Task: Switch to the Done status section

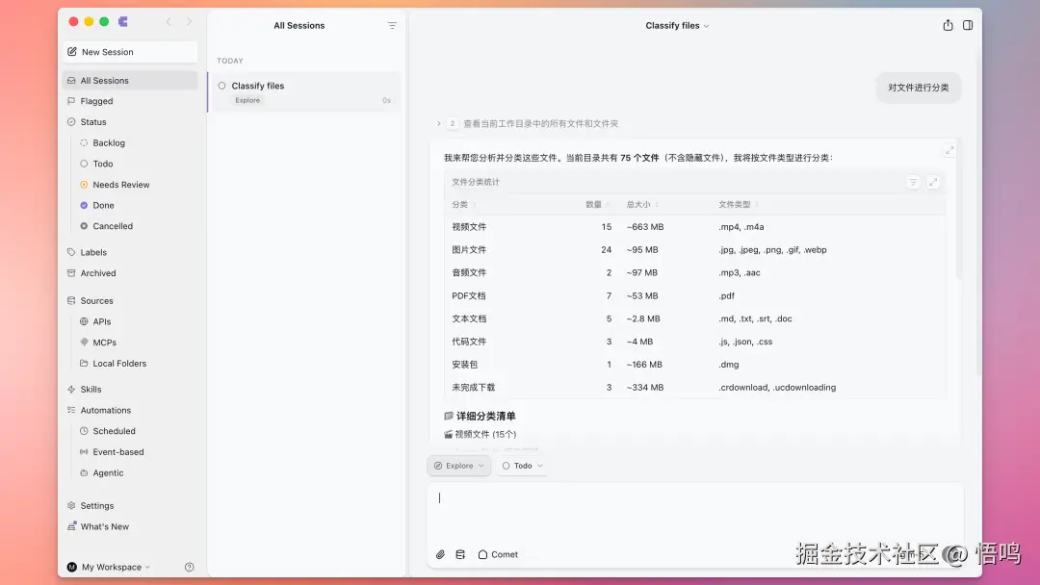Action: (x=99, y=205)
